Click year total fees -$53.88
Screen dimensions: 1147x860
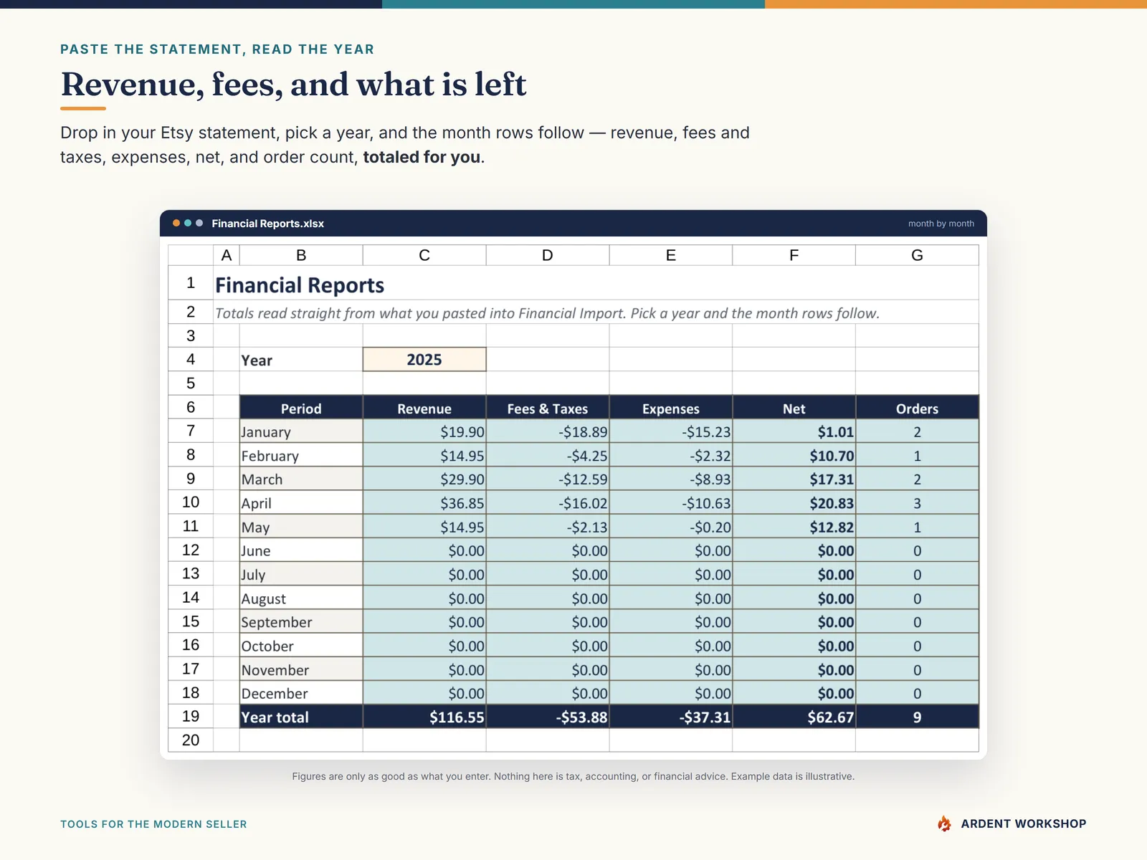pos(548,717)
